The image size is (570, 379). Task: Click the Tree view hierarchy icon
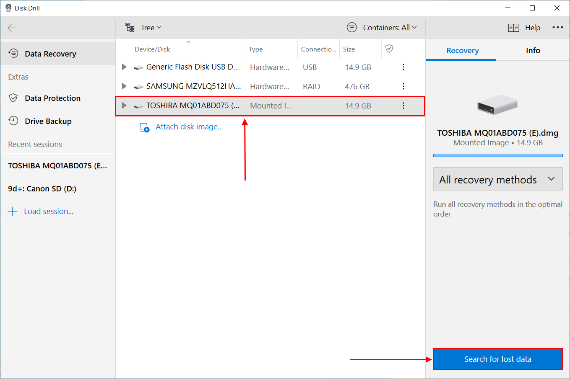[x=130, y=28]
